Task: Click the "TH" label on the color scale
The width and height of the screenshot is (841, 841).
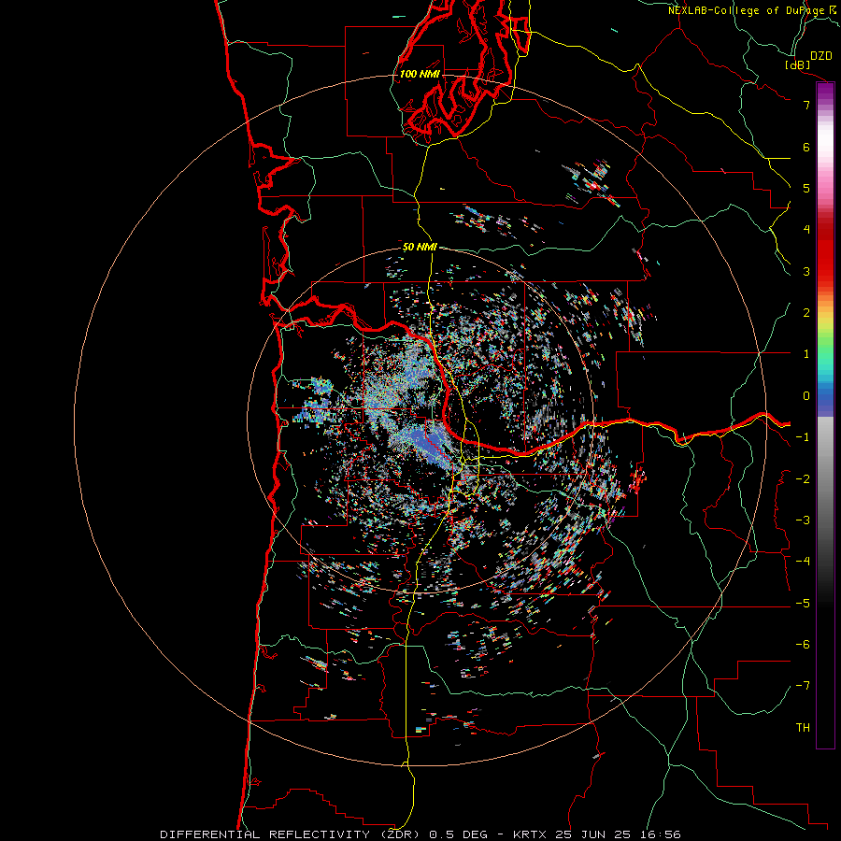Action: pyautogui.click(x=803, y=728)
